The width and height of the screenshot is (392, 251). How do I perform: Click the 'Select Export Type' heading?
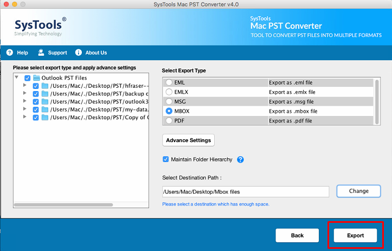coord(184,70)
